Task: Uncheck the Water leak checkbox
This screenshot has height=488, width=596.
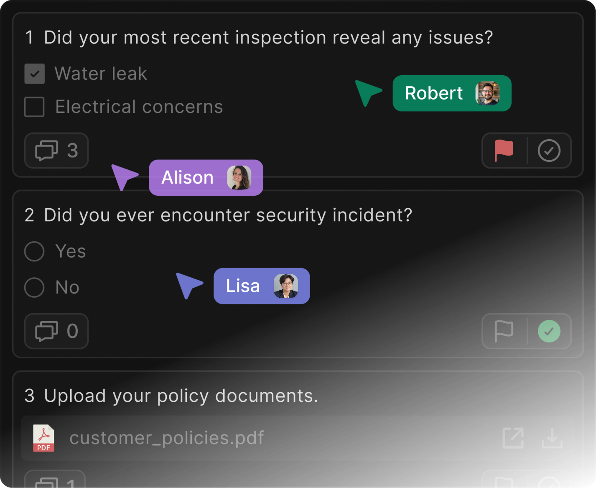Action: [35, 74]
